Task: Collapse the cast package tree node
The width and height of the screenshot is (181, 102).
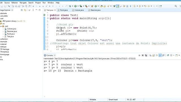Action: [x=1, y=26]
